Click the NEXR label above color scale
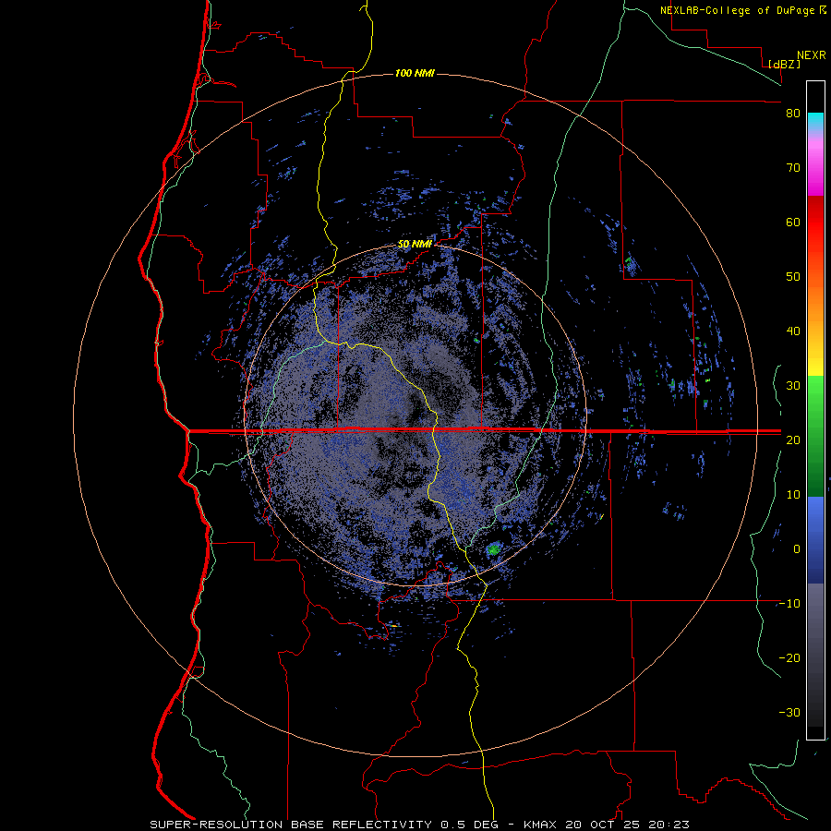 click(811, 55)
